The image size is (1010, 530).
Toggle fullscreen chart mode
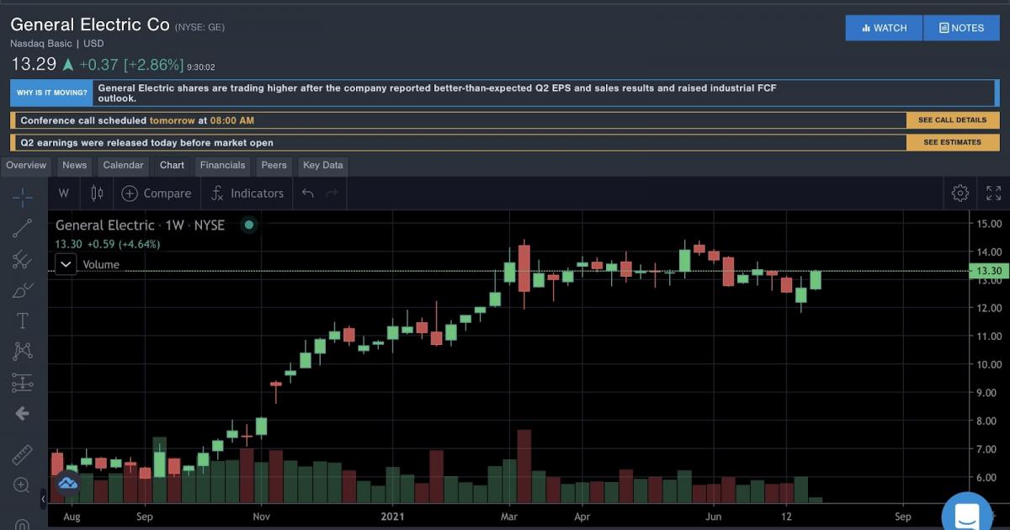[x=994, y=193]
